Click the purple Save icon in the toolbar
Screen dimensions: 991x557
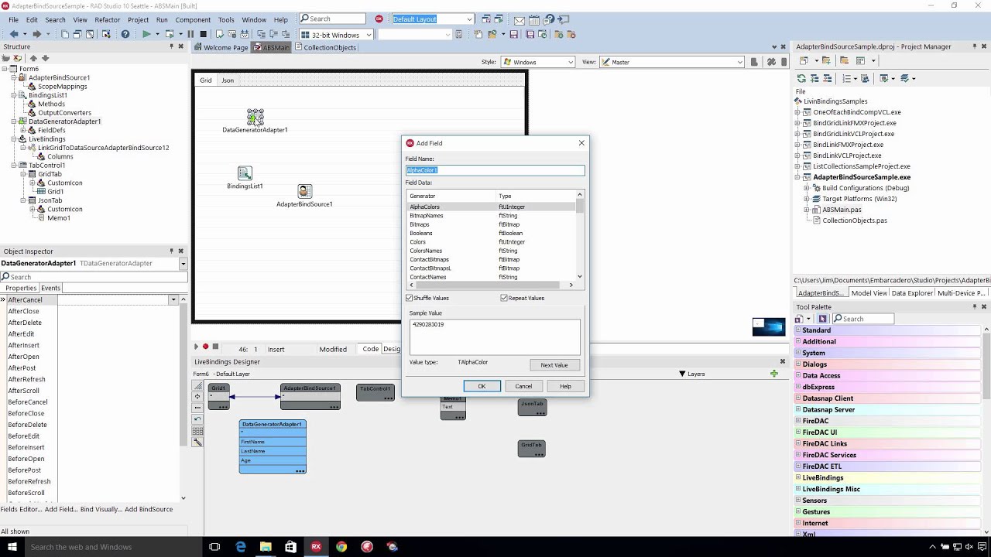pyautogui.click(x=514, y=34)
